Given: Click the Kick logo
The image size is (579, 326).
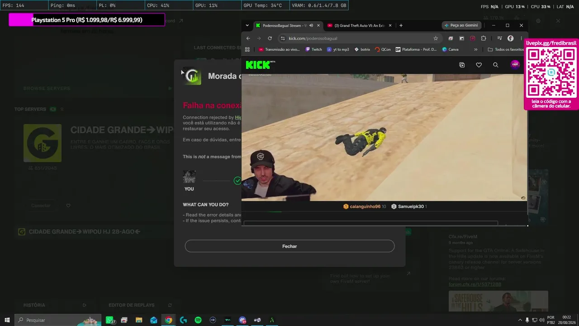Looking at the screenshot, I should pos(260,65).
